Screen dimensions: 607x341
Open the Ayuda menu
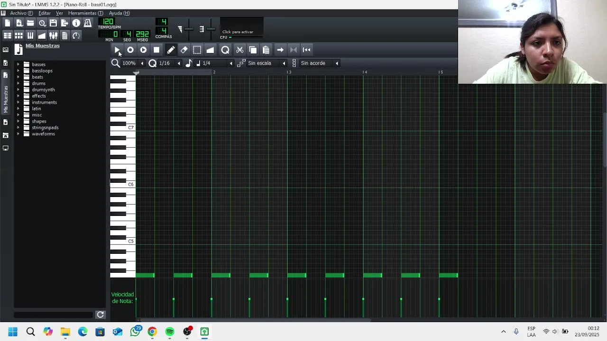(x=119, y=13)
